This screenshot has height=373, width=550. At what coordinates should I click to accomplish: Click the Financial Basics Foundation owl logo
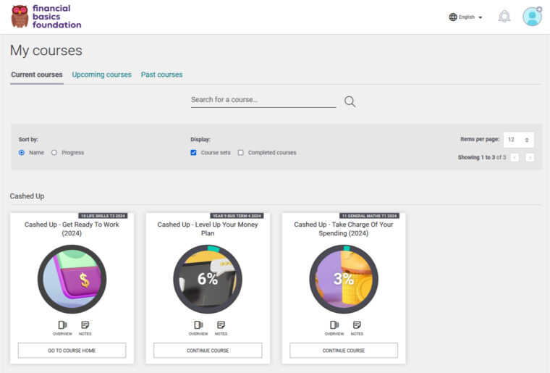coord(20,17)
